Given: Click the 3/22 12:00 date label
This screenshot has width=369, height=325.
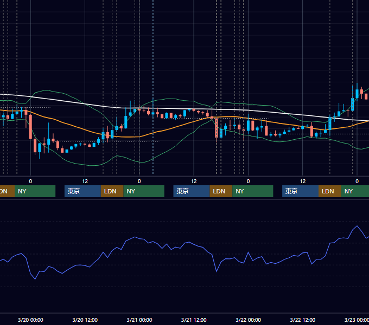Looking at the screenshot, I should click(x=303, y=320).
